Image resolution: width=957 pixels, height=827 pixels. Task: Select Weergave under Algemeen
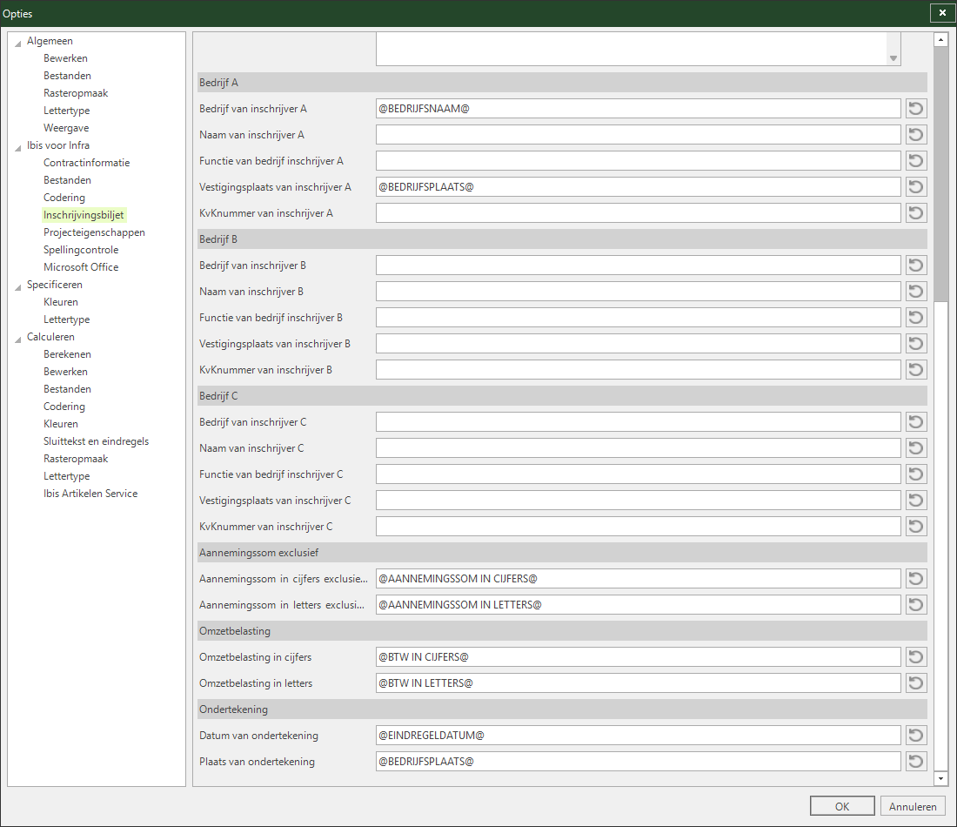click(x=66, y=128)
